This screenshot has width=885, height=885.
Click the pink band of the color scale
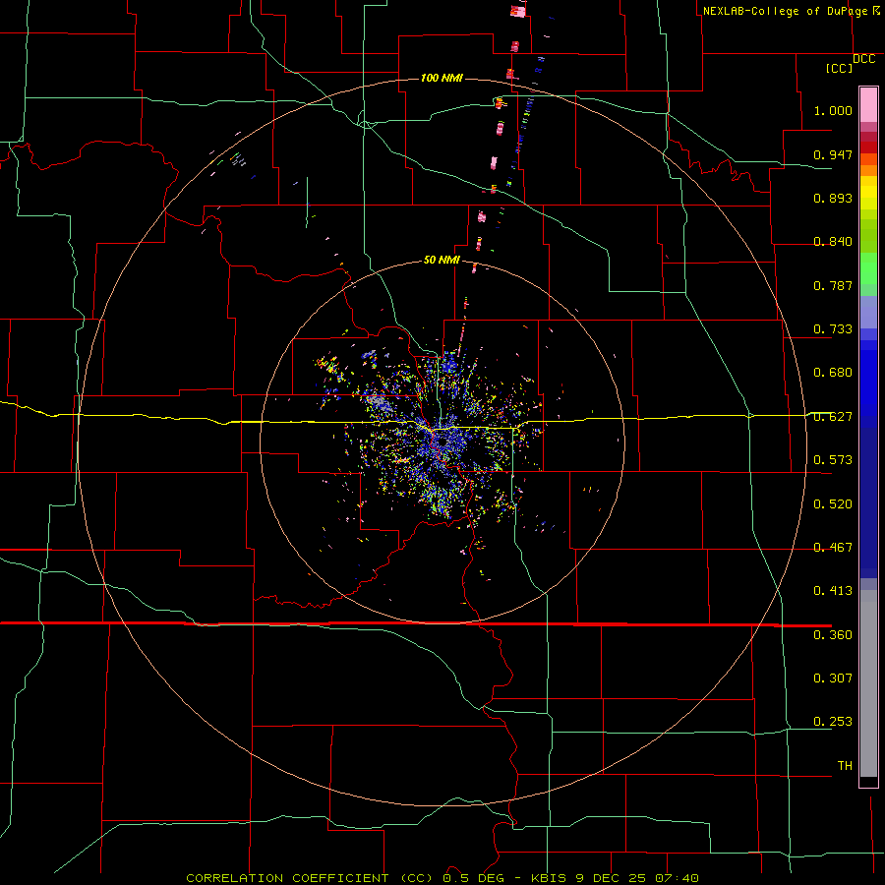pos(868,104)
